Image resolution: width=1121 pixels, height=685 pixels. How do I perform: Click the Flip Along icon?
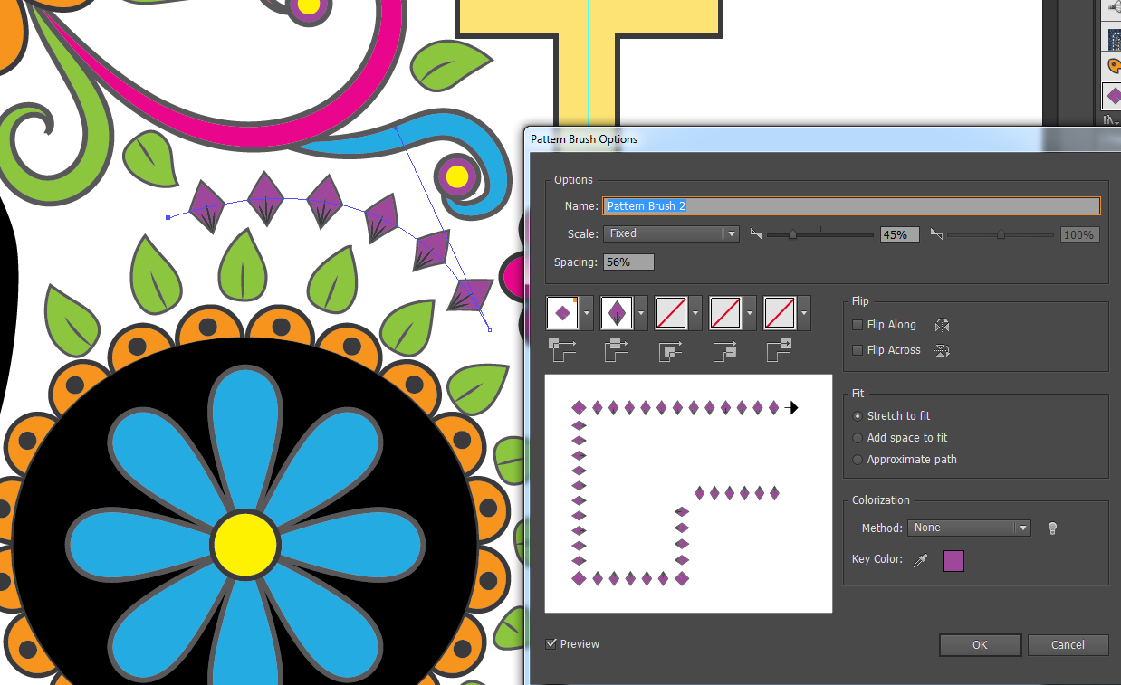tap(942, 325)
